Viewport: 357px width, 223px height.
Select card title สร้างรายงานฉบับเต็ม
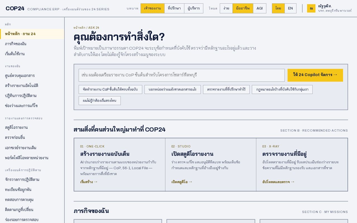[x=105, y=154]
